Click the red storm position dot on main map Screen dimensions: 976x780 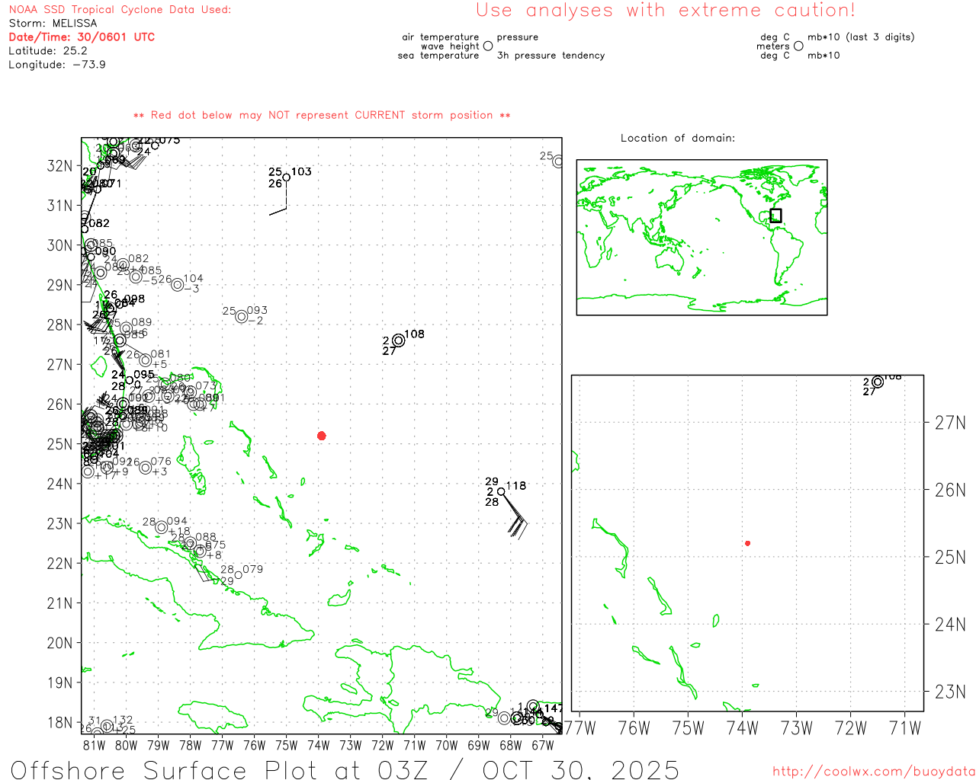[321, 436]
